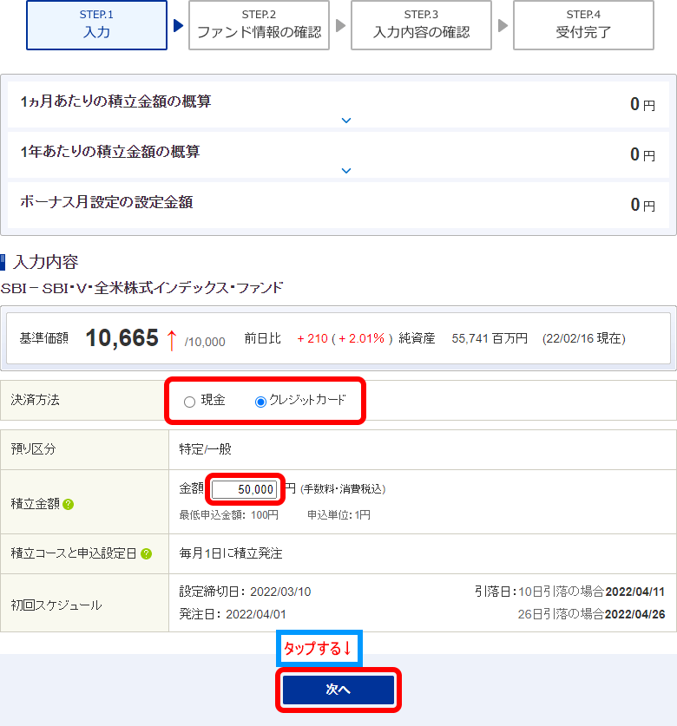Click the ボーナス月設定の設定金額 row label

coord(106,202)
